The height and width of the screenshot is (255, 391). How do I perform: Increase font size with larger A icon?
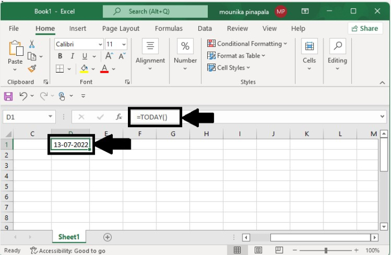coord(109,56)
